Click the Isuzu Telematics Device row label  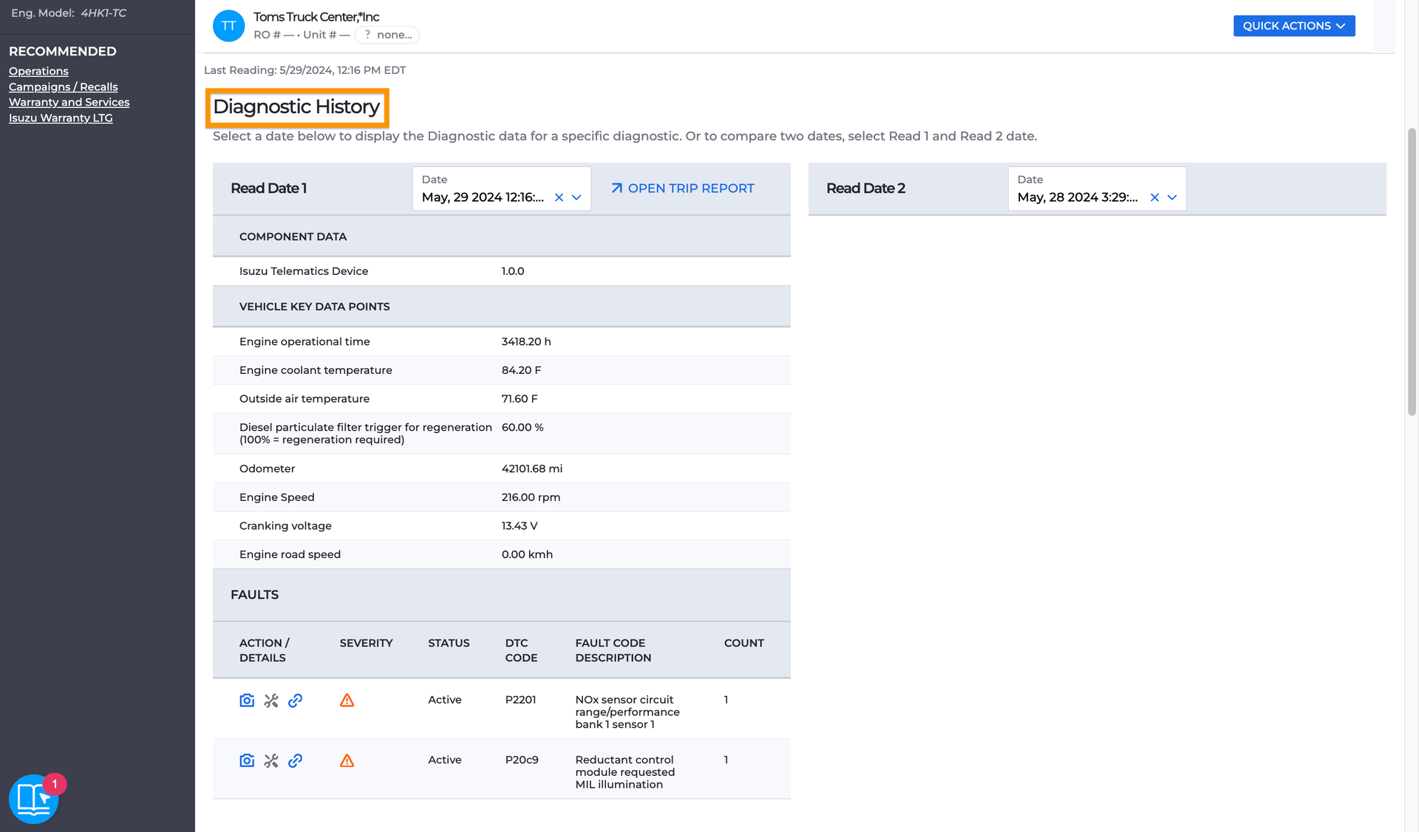coord(304,271)
